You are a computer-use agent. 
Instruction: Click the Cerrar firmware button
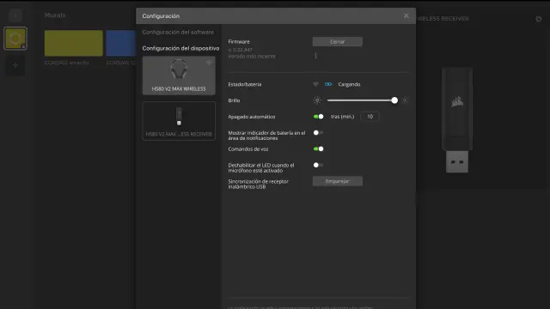338,41
